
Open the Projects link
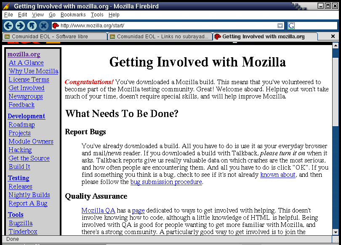click(19, 133)
